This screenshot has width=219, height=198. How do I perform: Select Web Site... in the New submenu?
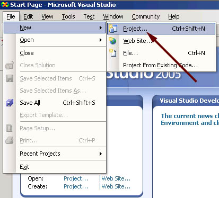pos(161,41)
